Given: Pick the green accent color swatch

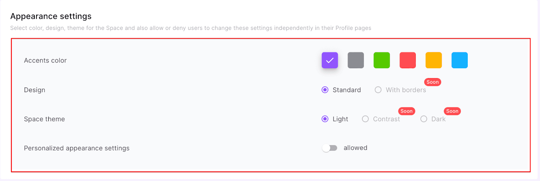Looking at the screenshot, I should point(382,60).
